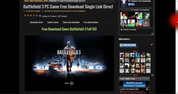Open the 10gb to 15gb Games category

[36, 1]
